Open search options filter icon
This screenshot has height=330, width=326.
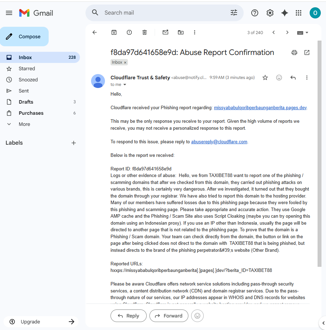(234, 13)
